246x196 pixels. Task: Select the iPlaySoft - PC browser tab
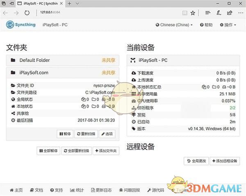40,3
